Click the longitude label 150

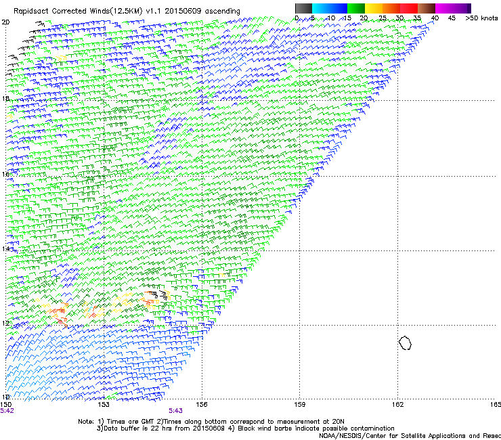[6, 405]
